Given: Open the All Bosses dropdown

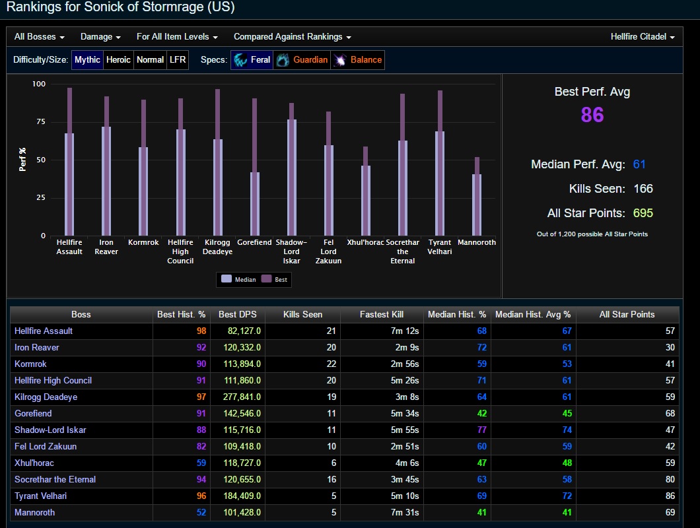Looking at the screenshot, I should 39,36.
